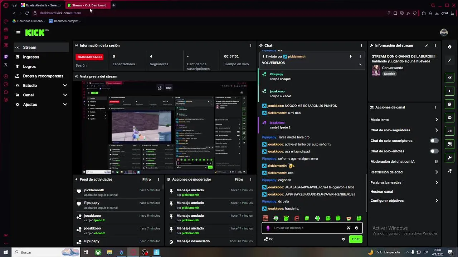The image size is (458, 257).
Task: Click Hostear canal
Action: (381, 192)
